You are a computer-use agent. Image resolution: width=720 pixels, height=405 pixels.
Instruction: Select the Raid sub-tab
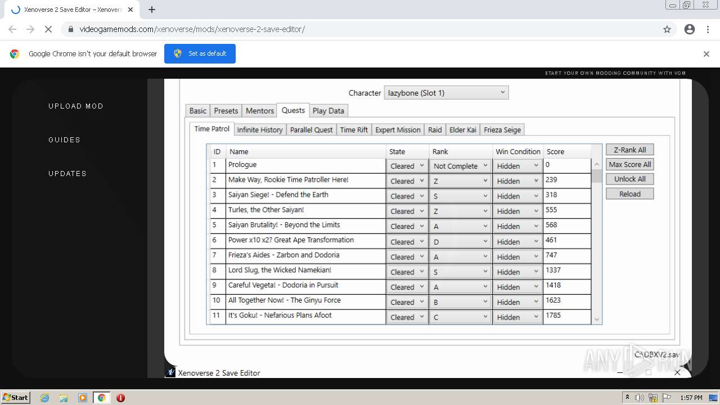[435, 129]
